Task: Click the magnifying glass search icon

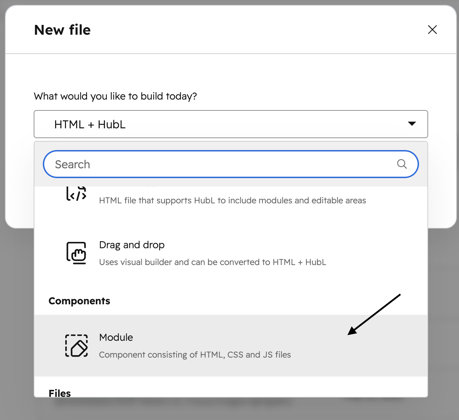Action: tap(402, 164)
